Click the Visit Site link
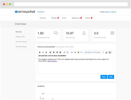Image resolution: width=131 pixels, height=100 pixels. 41,12
